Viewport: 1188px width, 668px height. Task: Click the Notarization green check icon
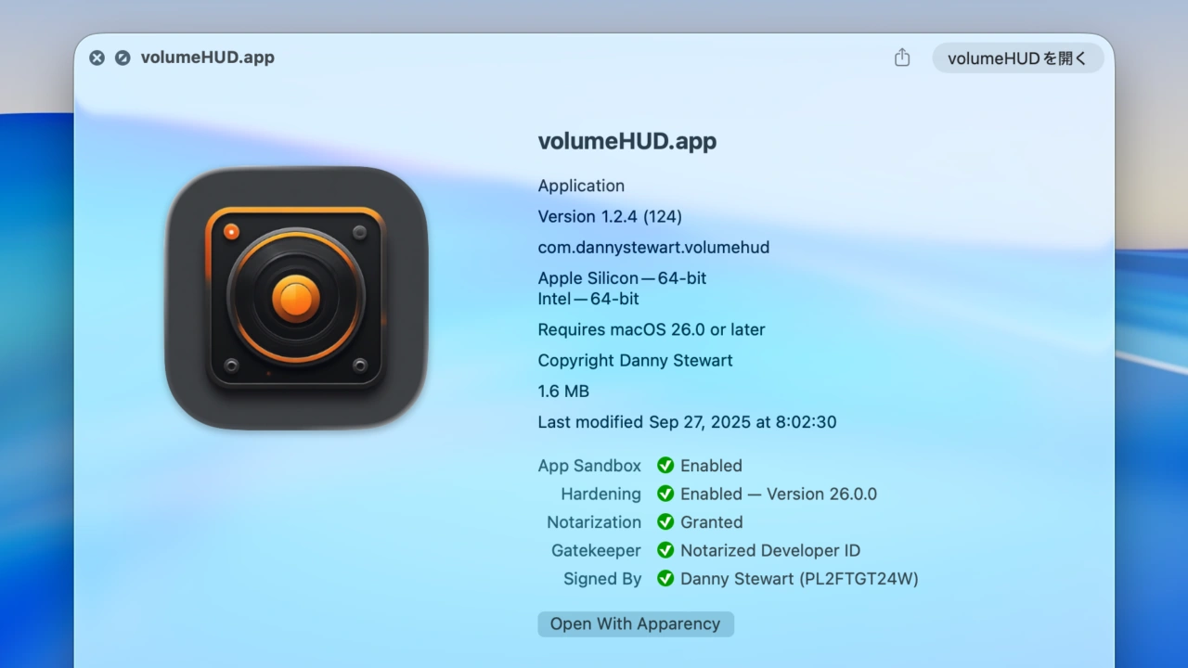pyautogui.click(x=665, y=521)
